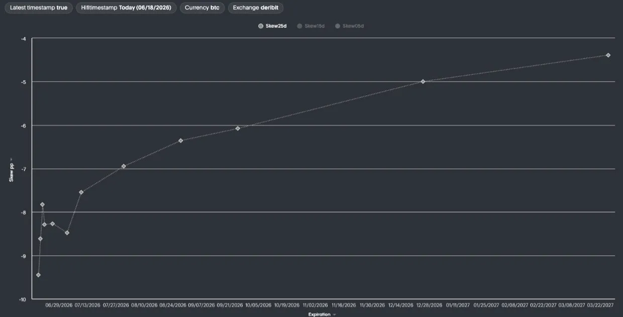Click the Skew05d legend marker icon
The height and width of the screenshot is (317, 623).
[338, 26]
